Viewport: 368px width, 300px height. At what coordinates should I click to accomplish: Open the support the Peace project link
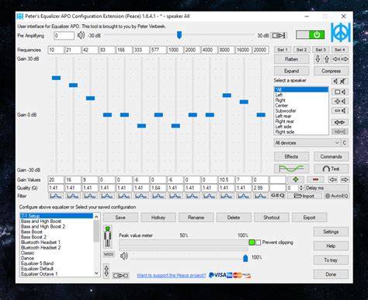171,275
